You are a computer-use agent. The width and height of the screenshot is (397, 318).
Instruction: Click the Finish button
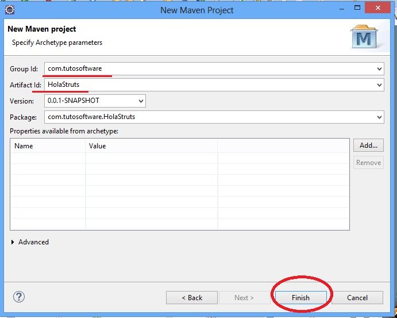pyautogui.click(x=301, y=297)
